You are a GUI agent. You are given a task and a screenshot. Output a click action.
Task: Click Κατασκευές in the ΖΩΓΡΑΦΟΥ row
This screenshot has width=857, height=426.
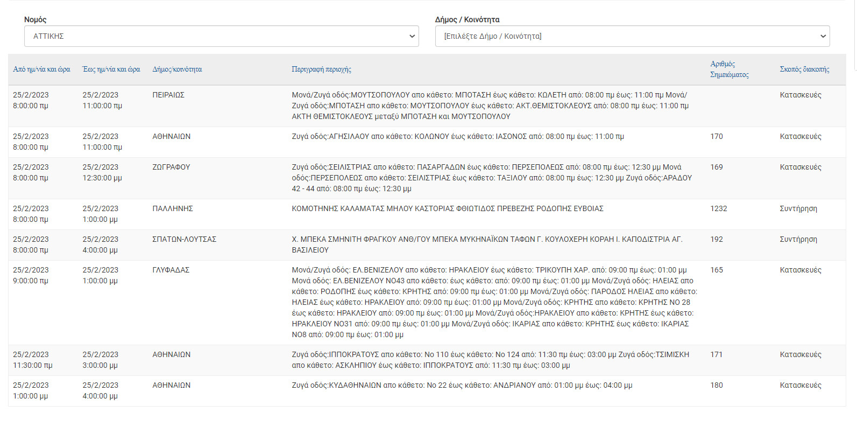pos(801,167)
